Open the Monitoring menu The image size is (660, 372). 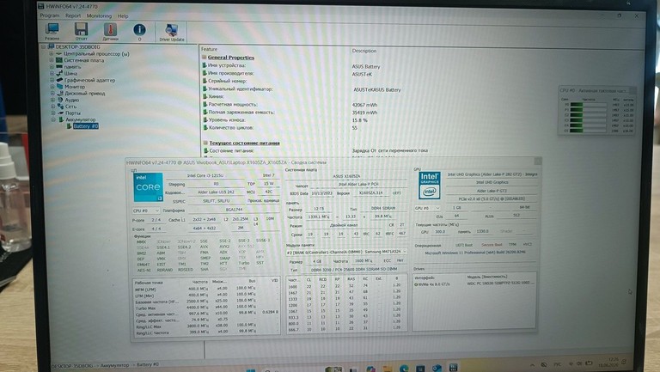point(99,15)
